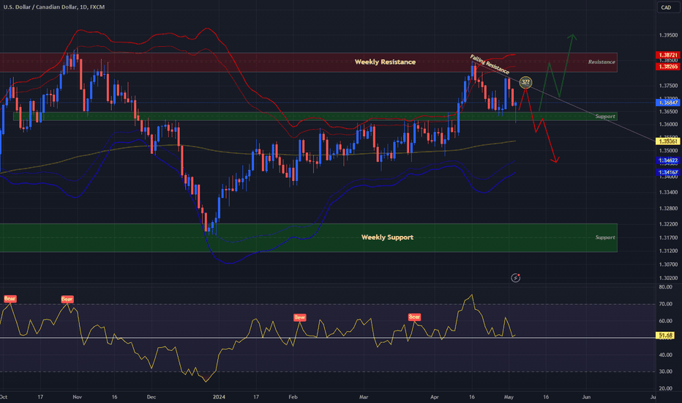Click 'Apr' on the time axis
This screenshot has width=682, height=403.
[x=434, y=397]
